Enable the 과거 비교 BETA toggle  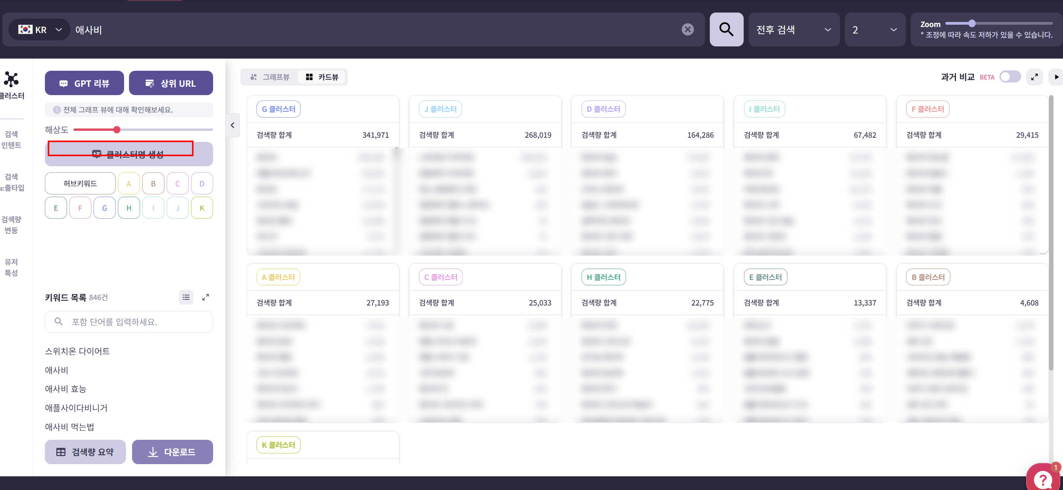tap(1009, 77)
